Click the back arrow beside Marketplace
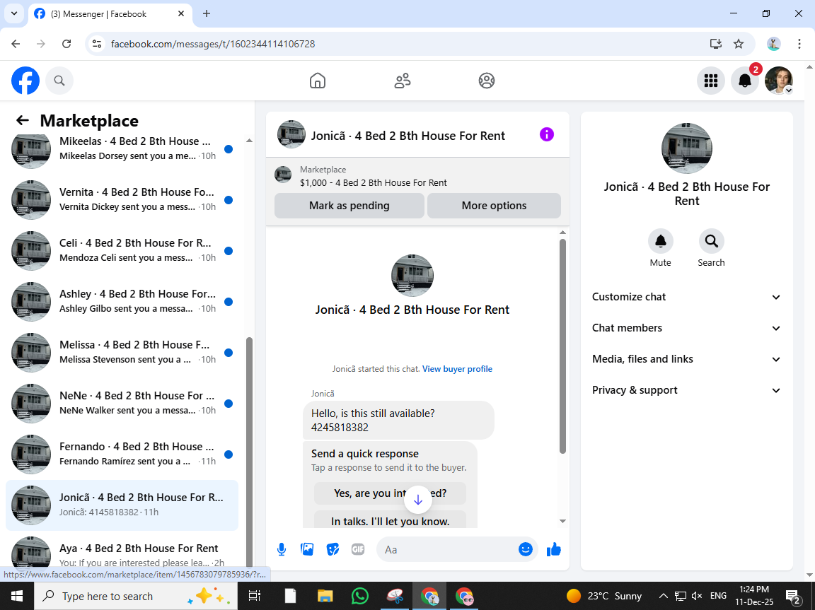Screen dimensions: 815x610 click(x=23, y=120)
